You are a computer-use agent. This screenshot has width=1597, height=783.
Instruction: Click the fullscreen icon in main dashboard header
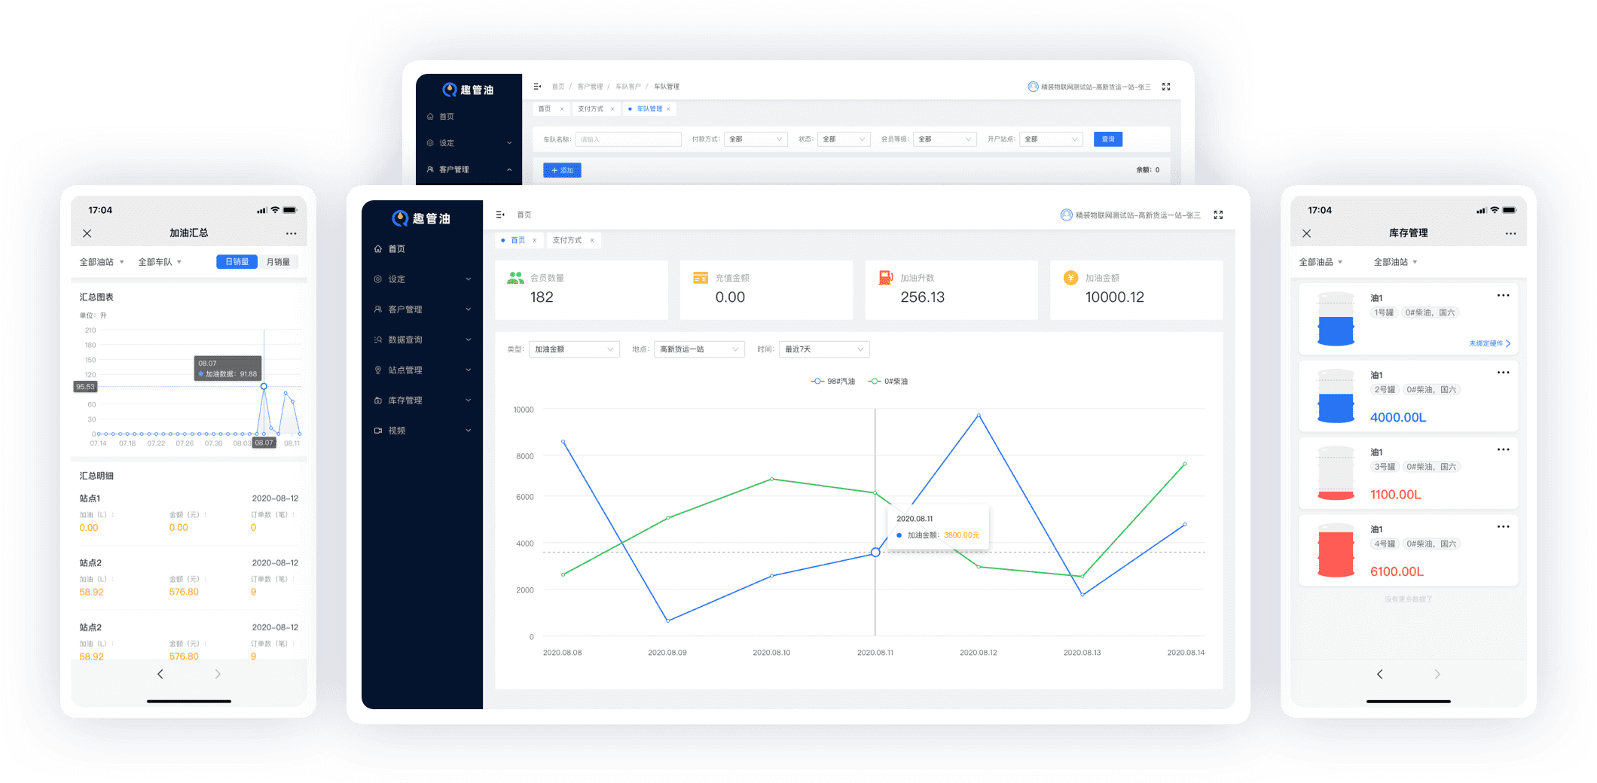(x=1218, y=215)
